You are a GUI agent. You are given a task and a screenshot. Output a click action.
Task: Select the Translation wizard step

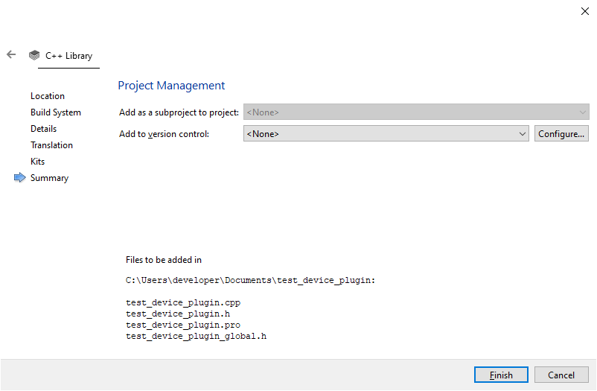click(x=51, y=145)
